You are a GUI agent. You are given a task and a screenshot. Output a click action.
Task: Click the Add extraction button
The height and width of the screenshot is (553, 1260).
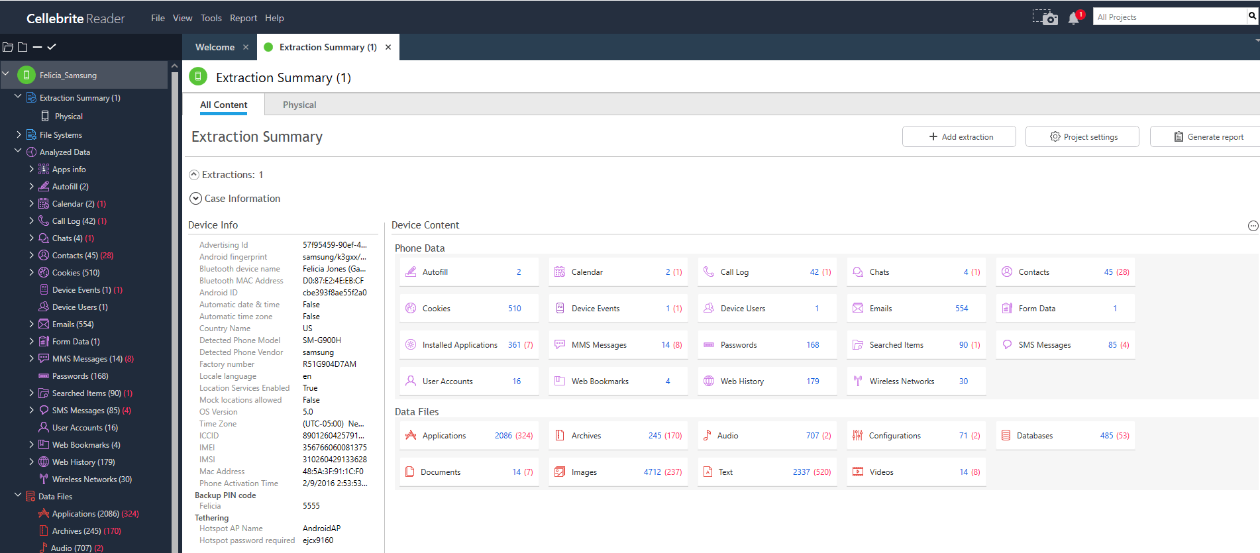pyautogui.click(x=959, y=136)
